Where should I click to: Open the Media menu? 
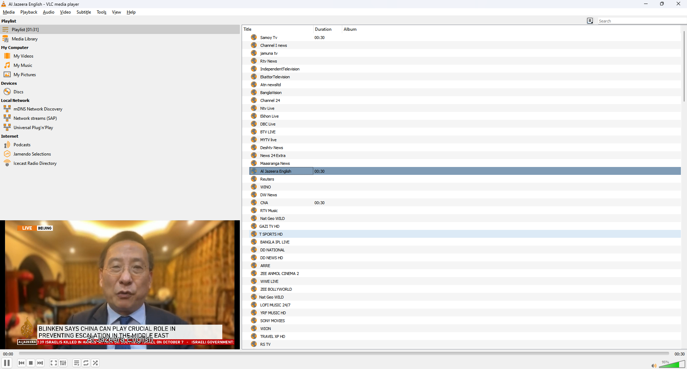pos(9,12)
